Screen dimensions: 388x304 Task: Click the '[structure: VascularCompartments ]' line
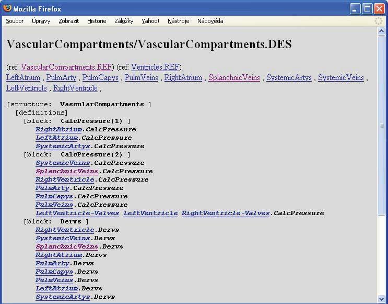79,105
